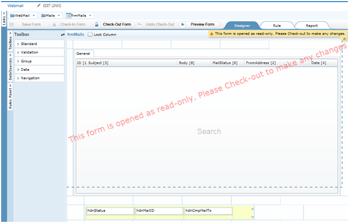The width and height of the screenshot is (349, 223).
Task: Switch to the Rule tab
Action: click(x=277, y=25)
